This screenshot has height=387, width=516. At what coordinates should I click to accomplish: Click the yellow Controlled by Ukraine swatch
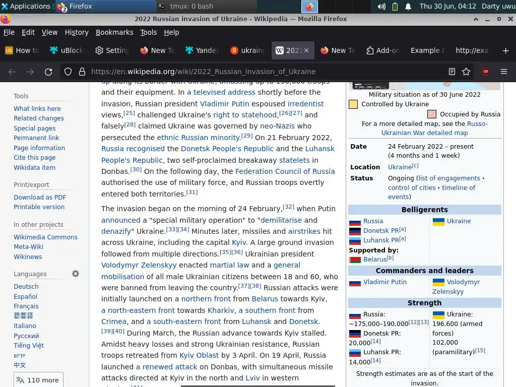pyautogui.click(x=353, y=105)
